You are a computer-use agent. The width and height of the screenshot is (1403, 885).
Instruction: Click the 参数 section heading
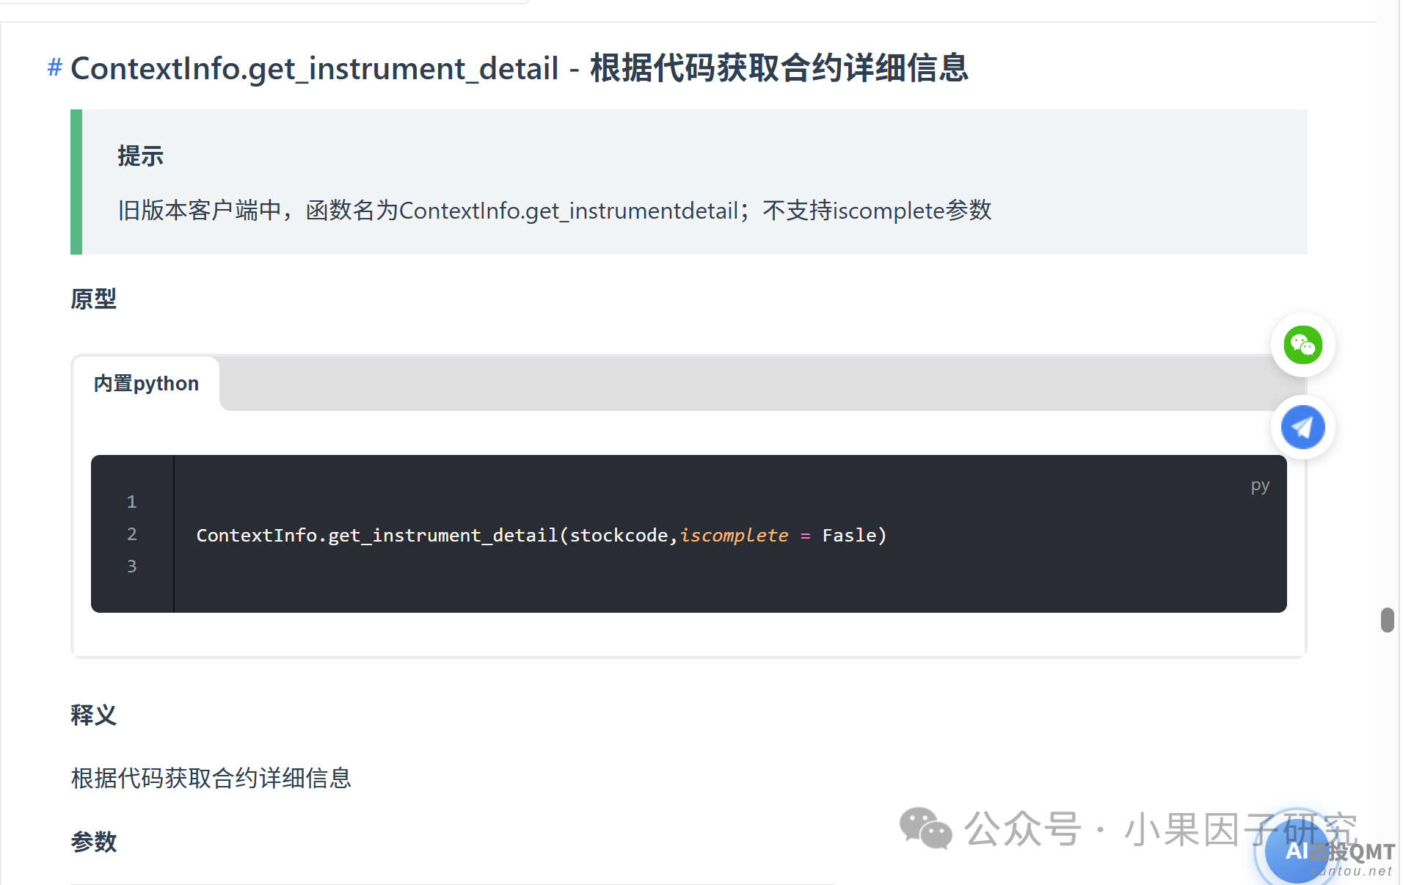pyautogui.click(x=94, y=842)
